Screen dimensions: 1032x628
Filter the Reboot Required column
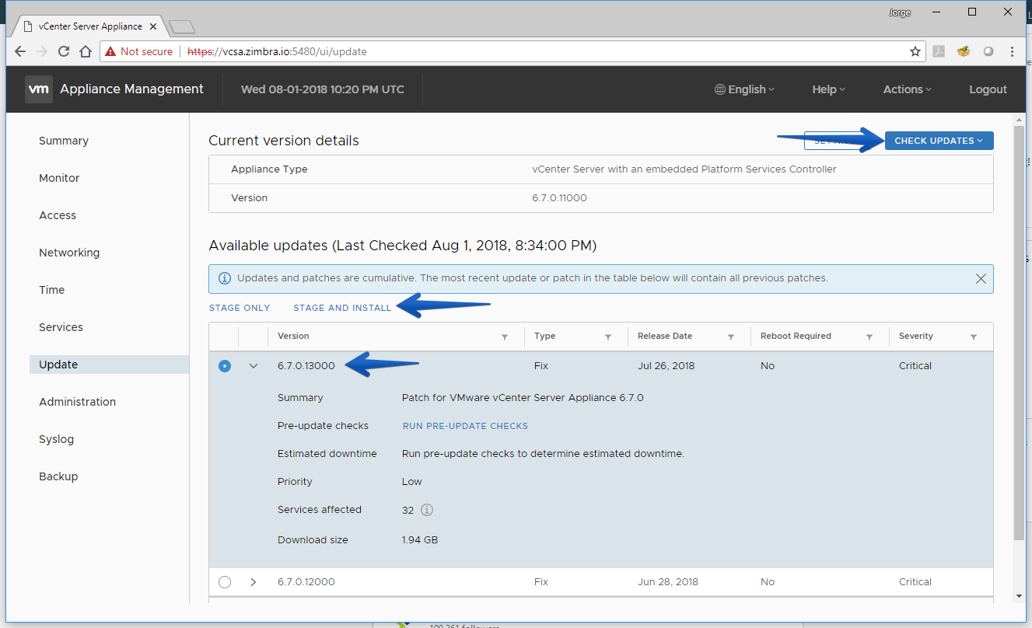click(x=869, y=337)
